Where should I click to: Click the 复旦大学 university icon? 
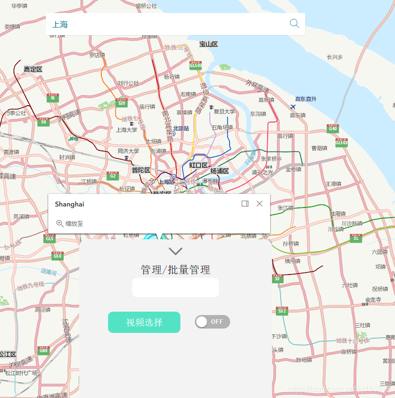coord(211,108)
